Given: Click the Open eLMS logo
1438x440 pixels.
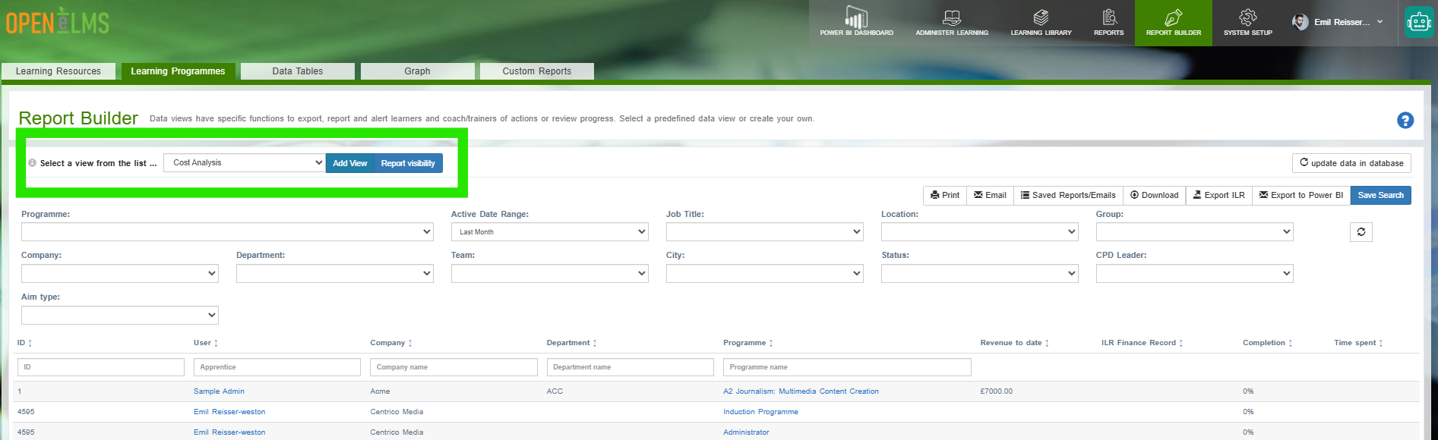Looking at the screenshot, I should click(58, 22).
